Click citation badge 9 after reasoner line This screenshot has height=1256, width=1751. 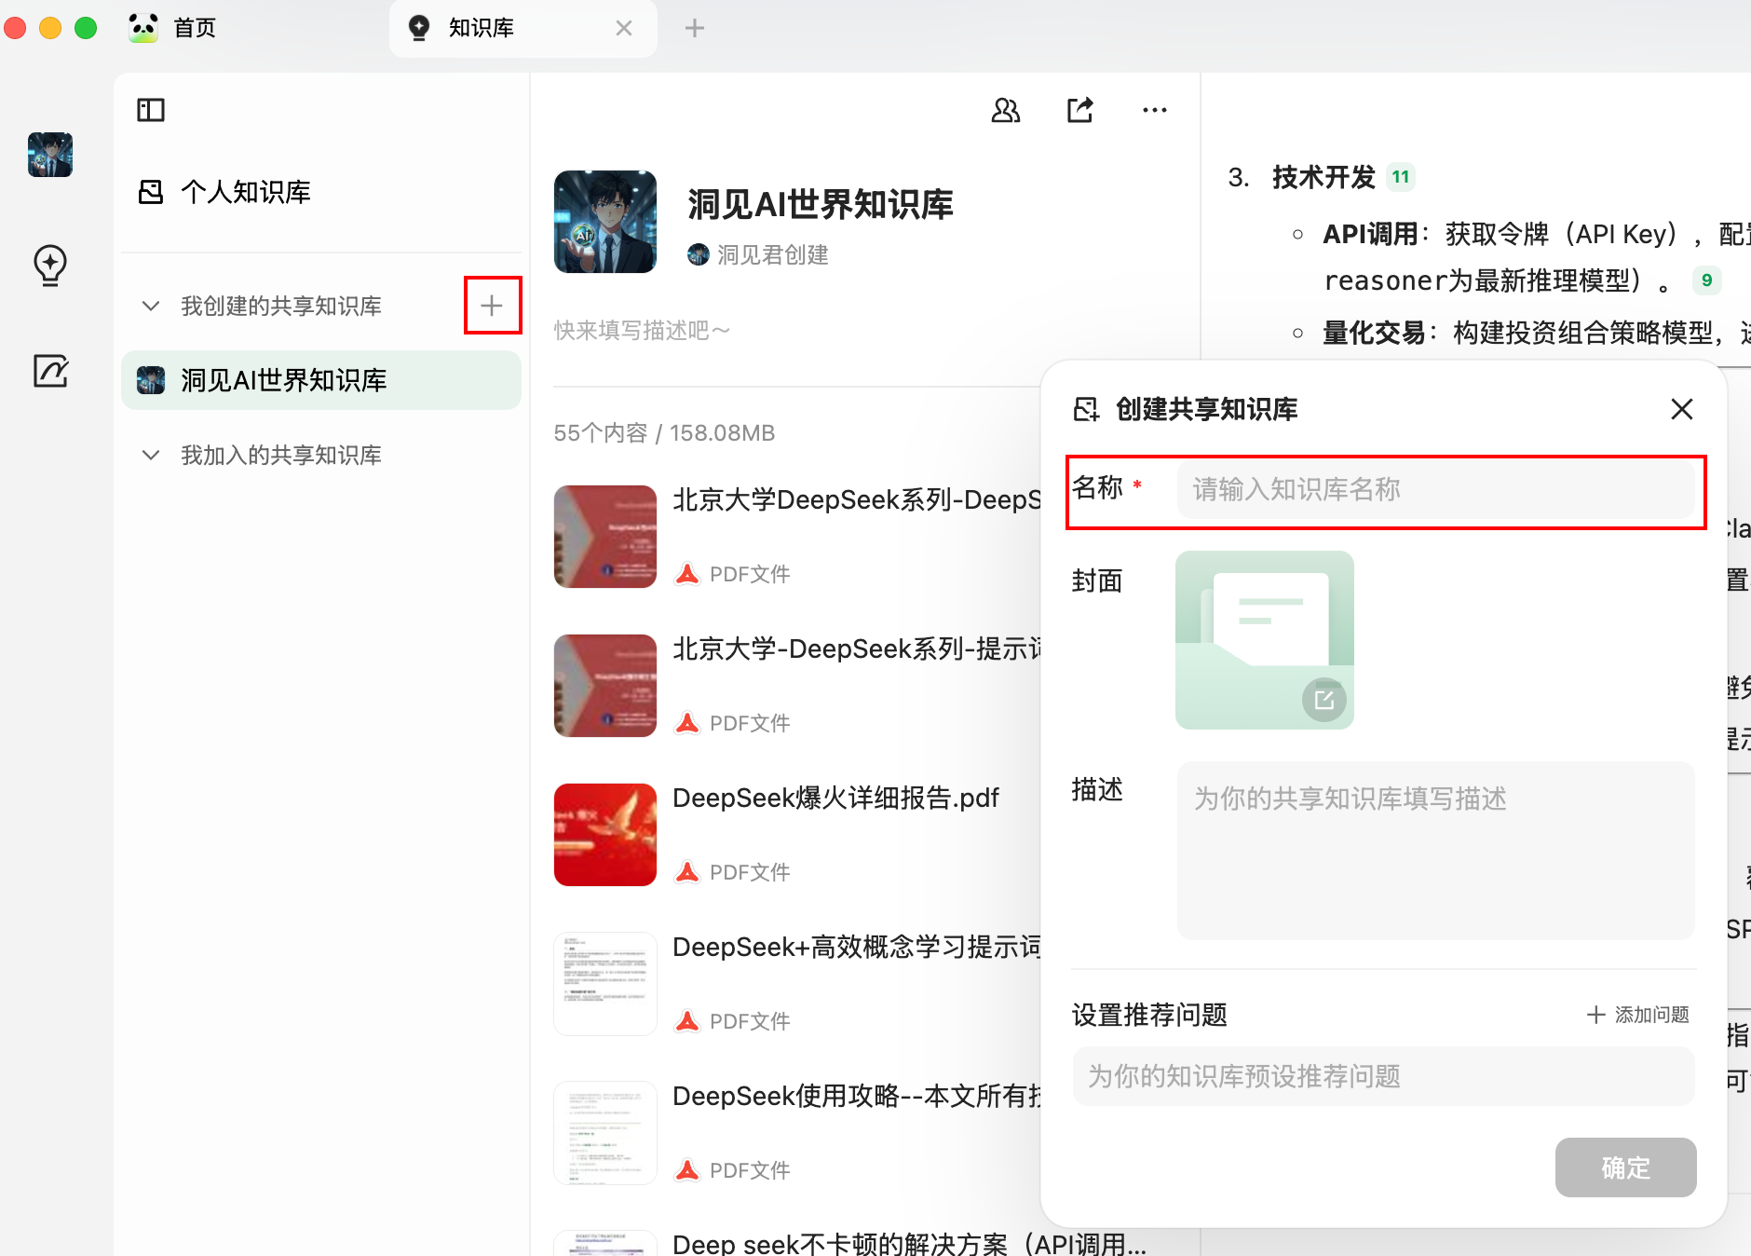tap(1706, 280)
